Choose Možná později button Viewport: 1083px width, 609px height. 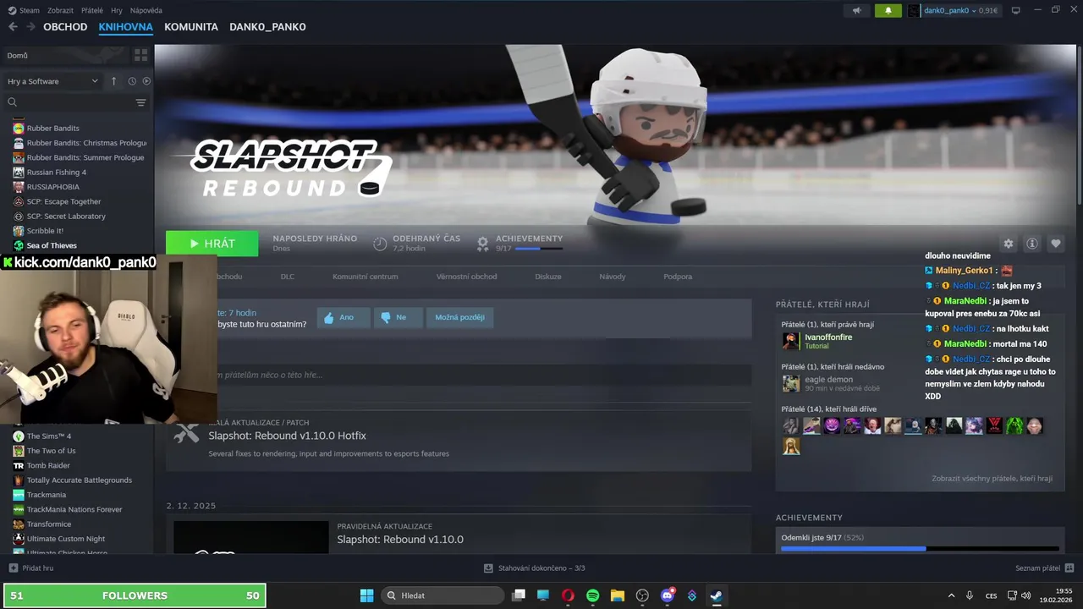(459, 317)
